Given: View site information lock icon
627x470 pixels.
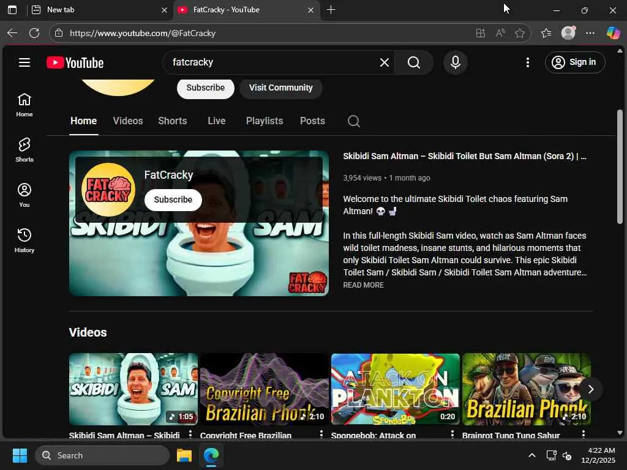Looking at the screenshot, I should [59, 33].
